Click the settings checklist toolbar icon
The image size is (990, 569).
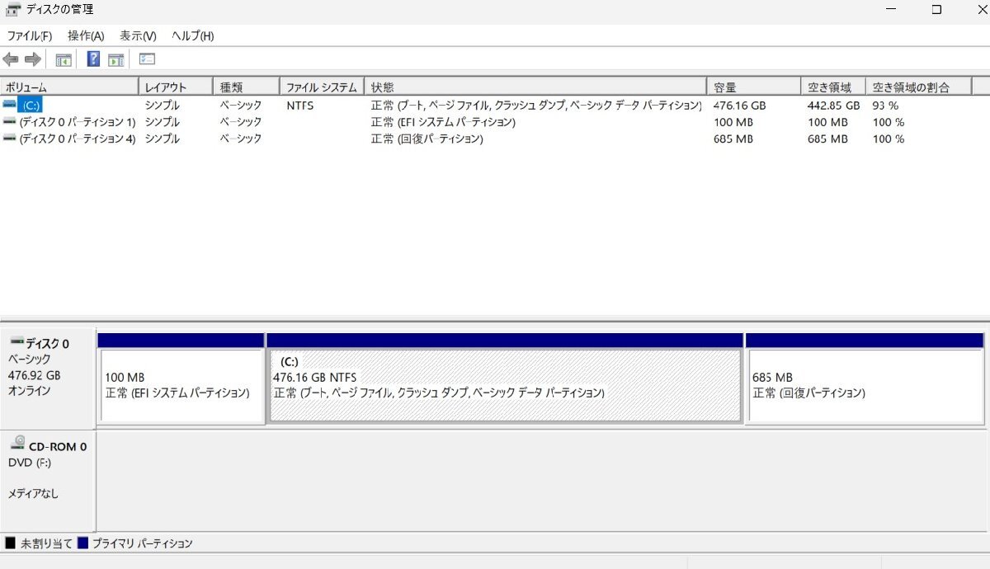[148, 59]
